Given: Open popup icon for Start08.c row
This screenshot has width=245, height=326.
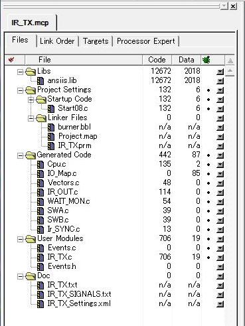Looking at the screenshot, I should 220,109.
